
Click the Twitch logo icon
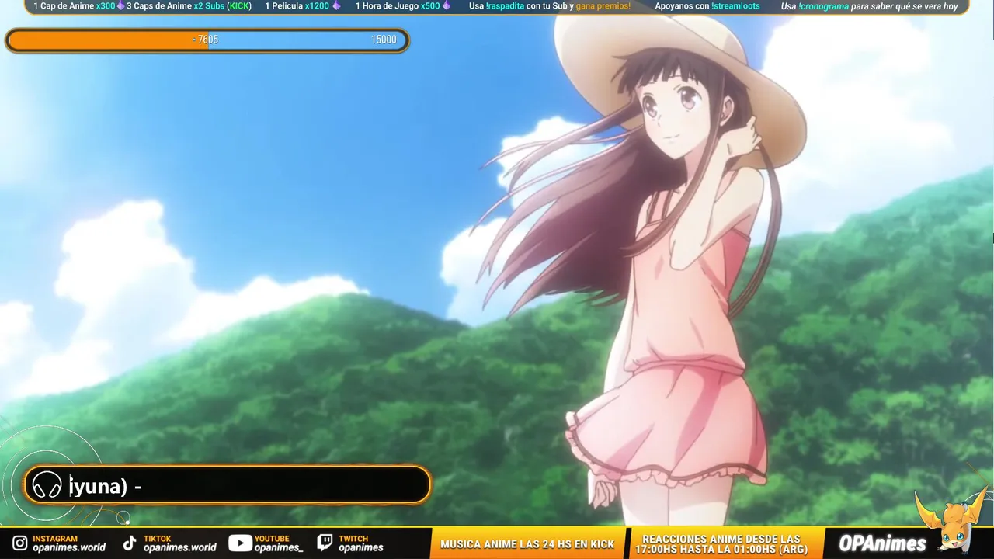click(x=325, y=543)
